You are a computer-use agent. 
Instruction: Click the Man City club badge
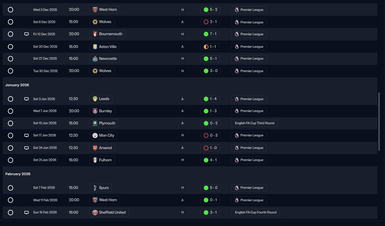click(x=95, y=136)
